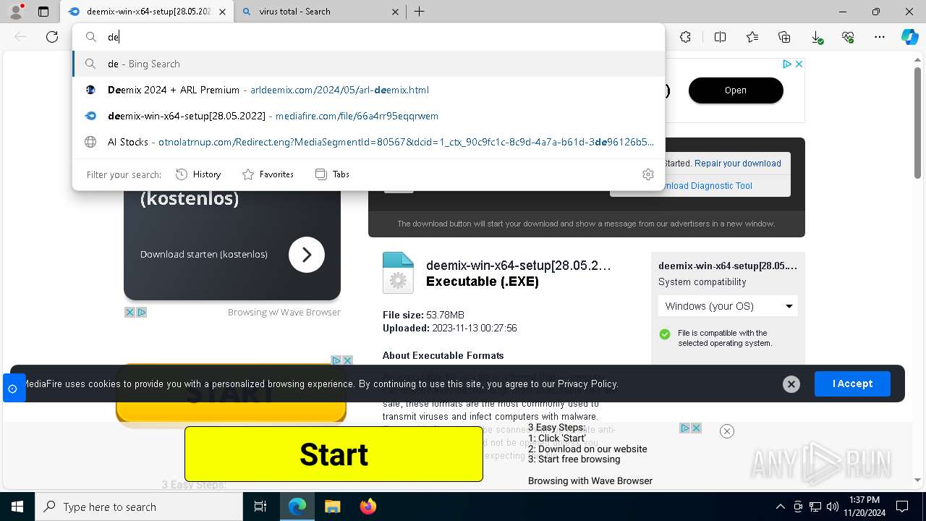Open Firefox from the taskbar
The width and height of the screenshot is (926, 521).
368,507
